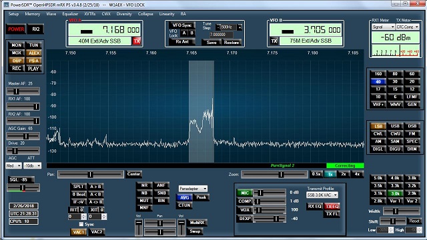The image size is (427, 240).
Task: Toggle MON monitor button
Action: (x=16, y=45)
